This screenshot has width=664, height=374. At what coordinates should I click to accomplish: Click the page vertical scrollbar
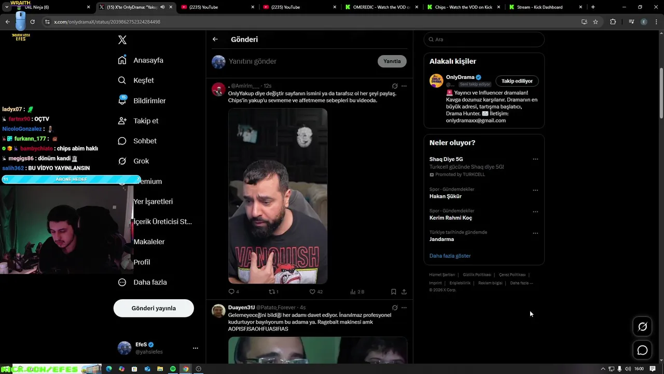pos(661,94)
